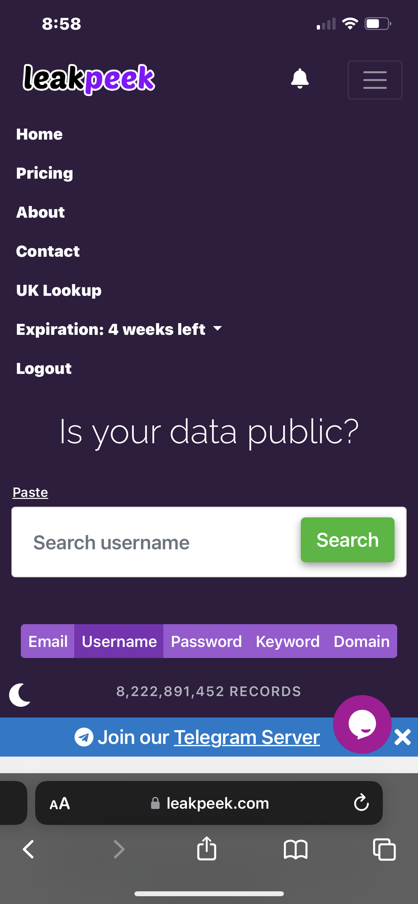Follow the Telegram Server link
Viewport: 418px width, 904px height.
click(247, 737)
